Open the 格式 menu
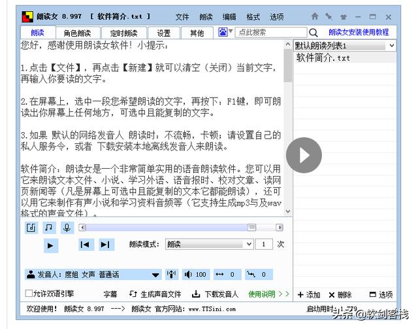The width and height of the screenshot is (418, 329). coord(253,17)
